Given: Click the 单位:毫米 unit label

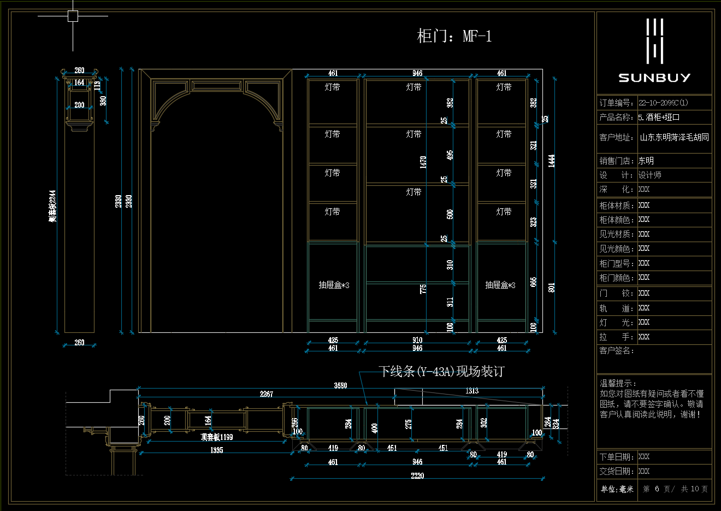Looking at the screenshot, I should [x=617, y=489].
